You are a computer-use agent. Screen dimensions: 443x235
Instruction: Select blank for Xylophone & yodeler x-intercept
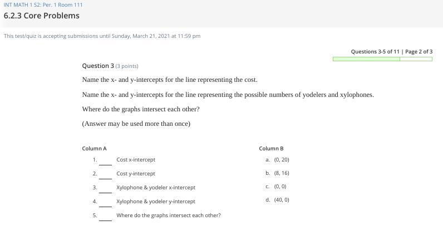tap(105, 188)
